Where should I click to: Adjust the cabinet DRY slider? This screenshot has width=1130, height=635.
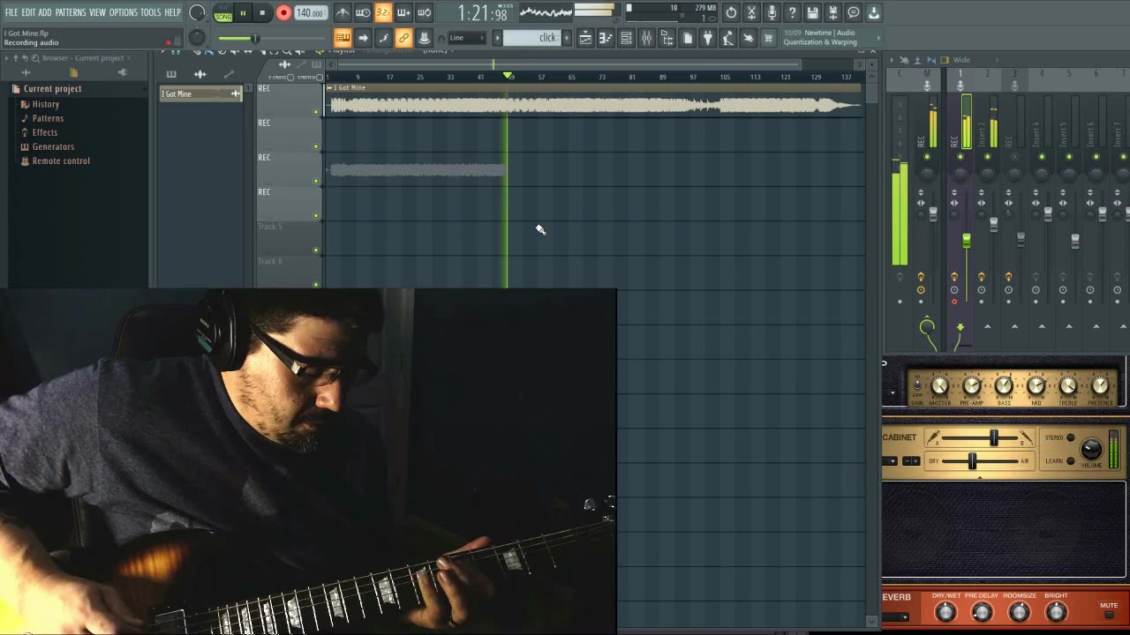(x=972, y=461)
